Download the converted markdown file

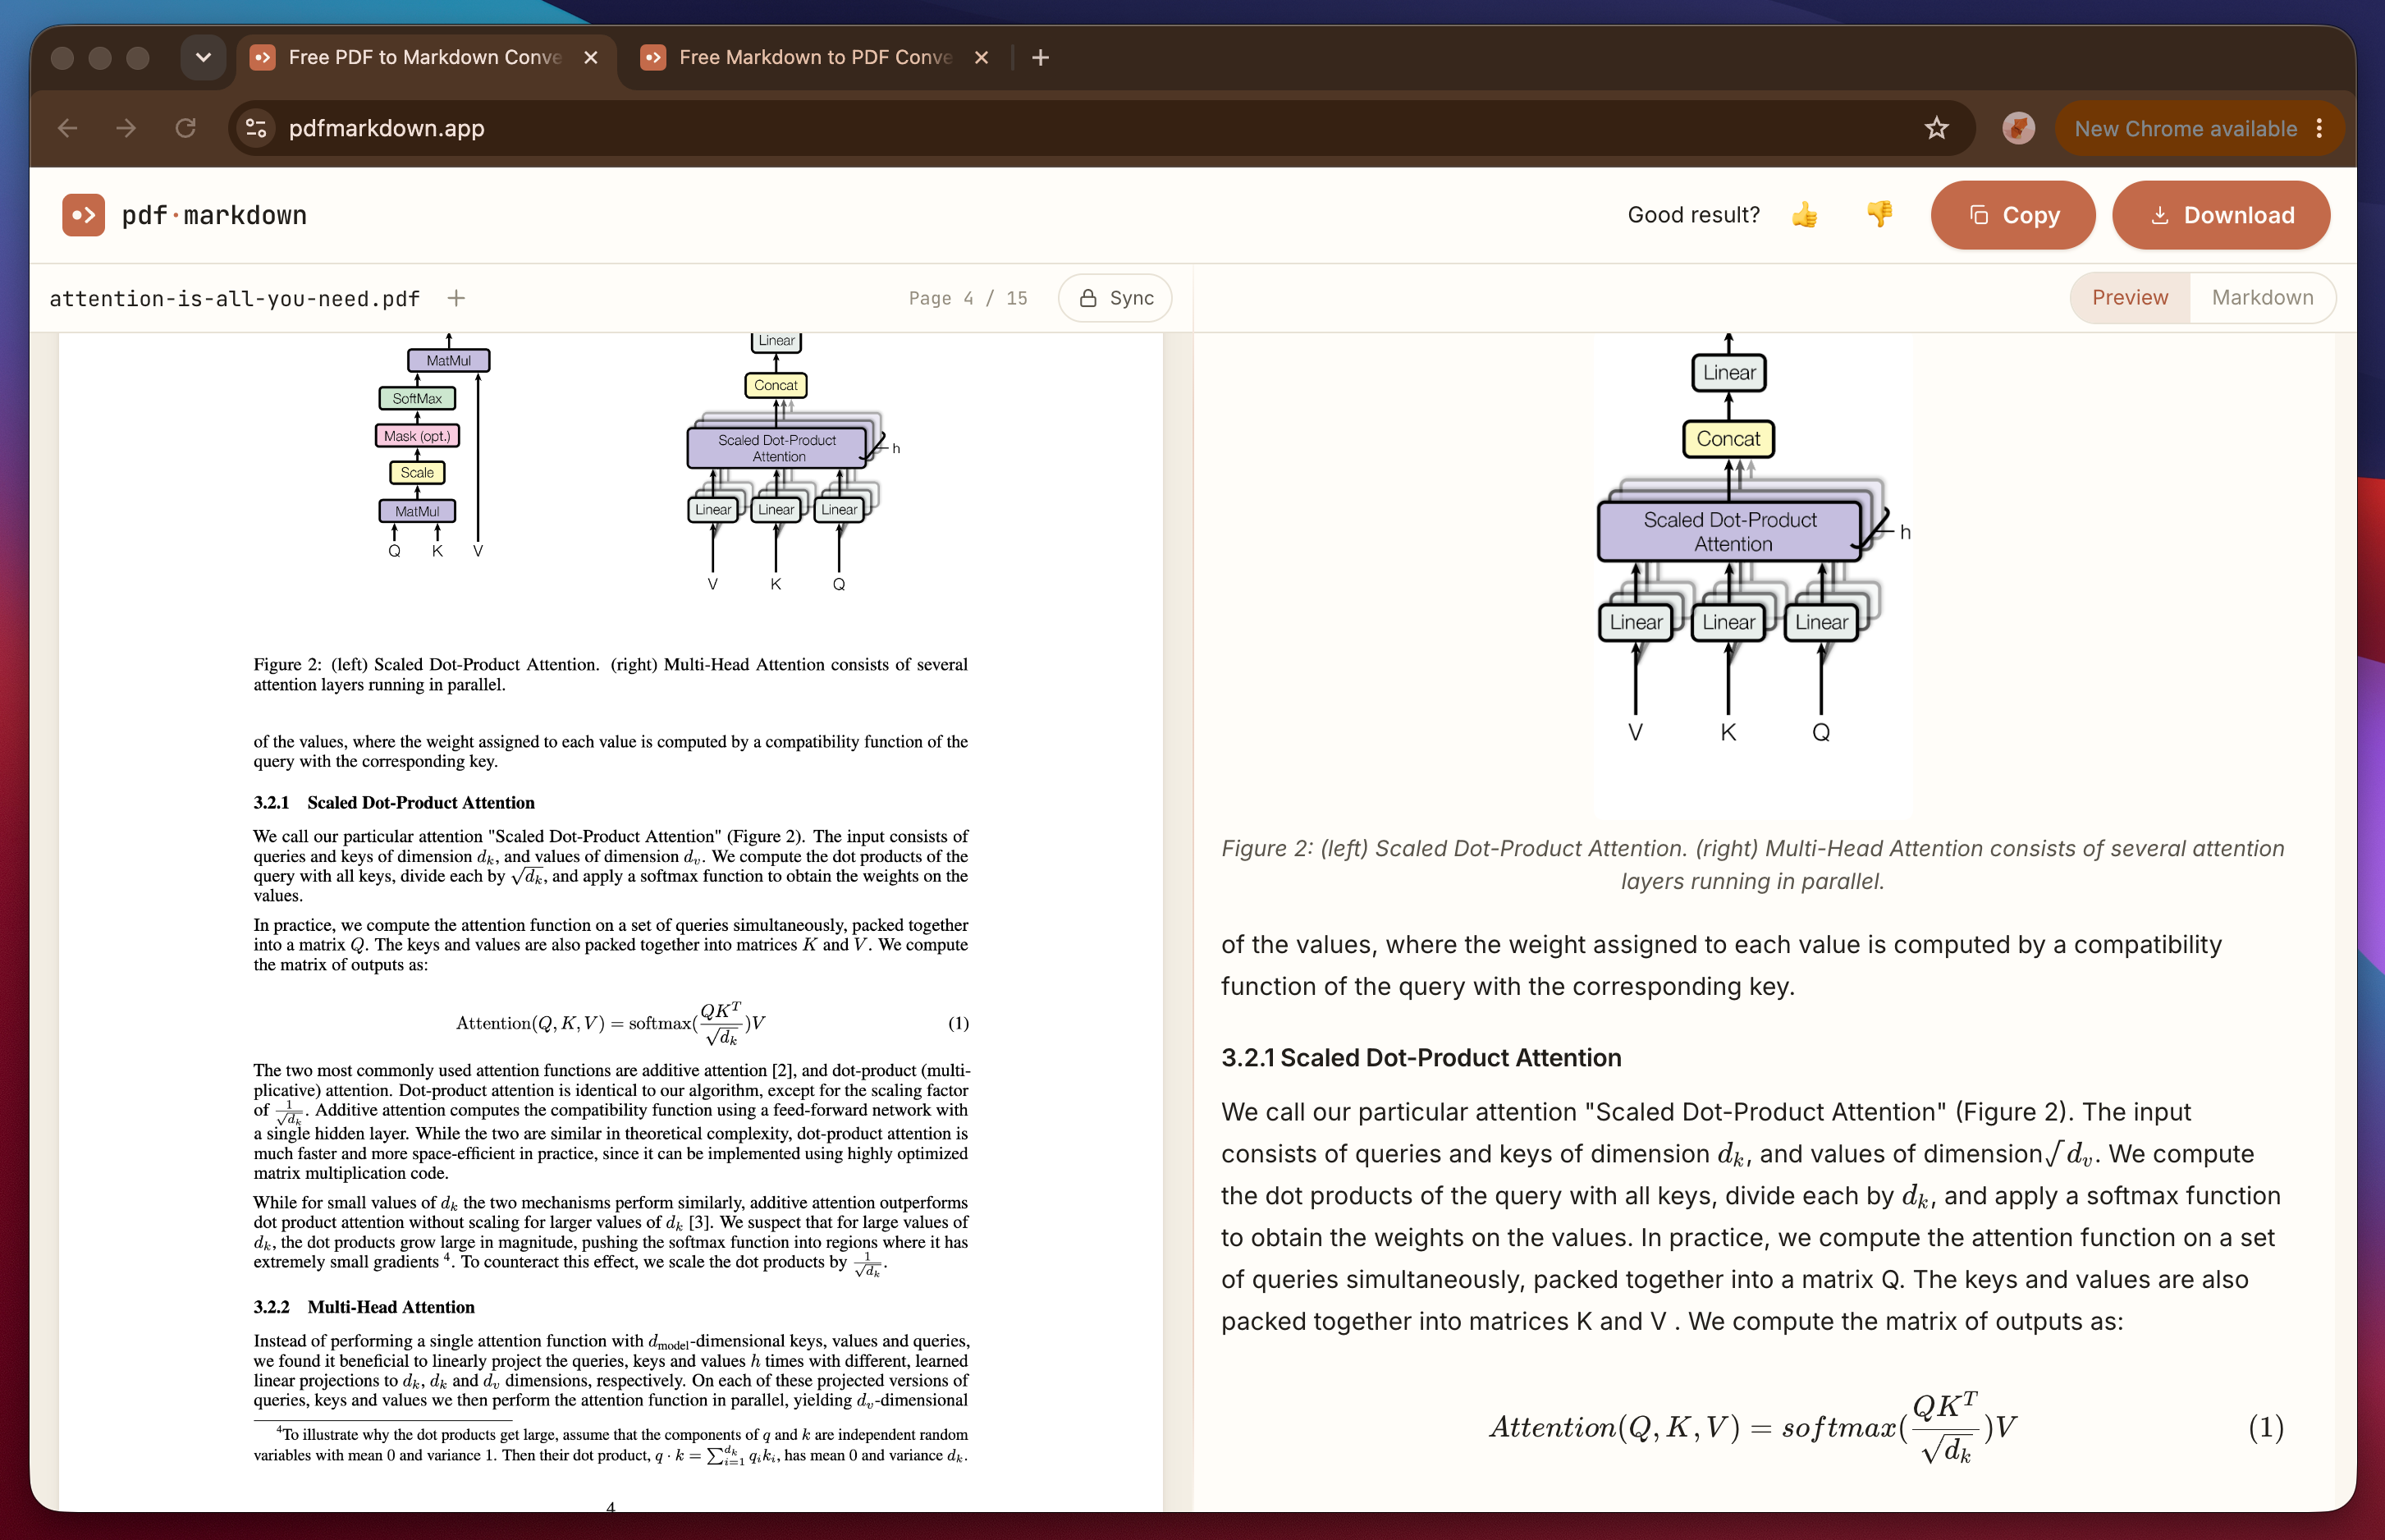click(2221, 215)
